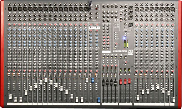Image resolution: width=182 pixels, height=109 pixels.
Task: Click the topmost XLR main output socket
Action: (130, 8)
